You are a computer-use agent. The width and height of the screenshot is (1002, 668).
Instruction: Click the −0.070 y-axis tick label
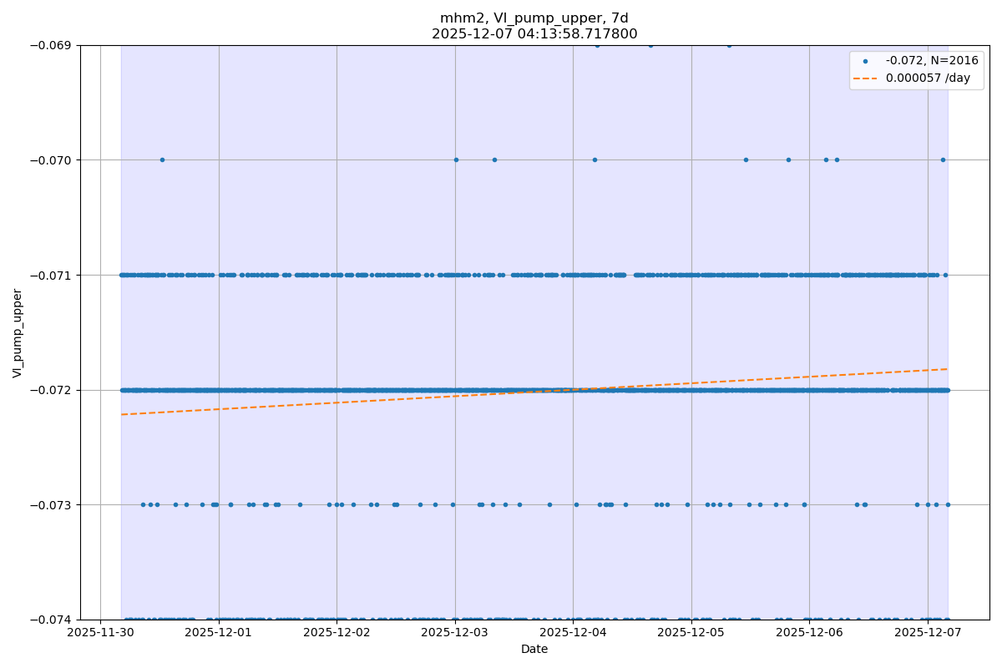pos(51,160)
